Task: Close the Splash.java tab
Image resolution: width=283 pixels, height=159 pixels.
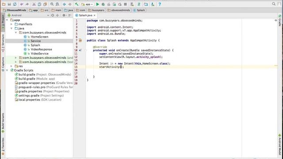Action: point(94,15)
